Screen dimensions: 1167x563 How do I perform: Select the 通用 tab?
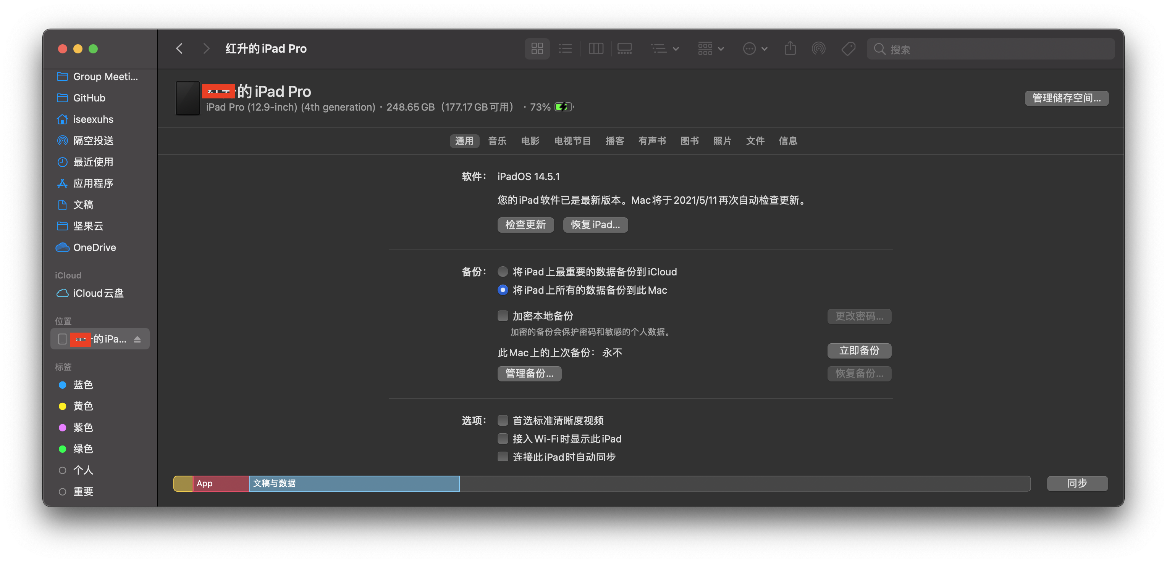click(x=464, y=141)
